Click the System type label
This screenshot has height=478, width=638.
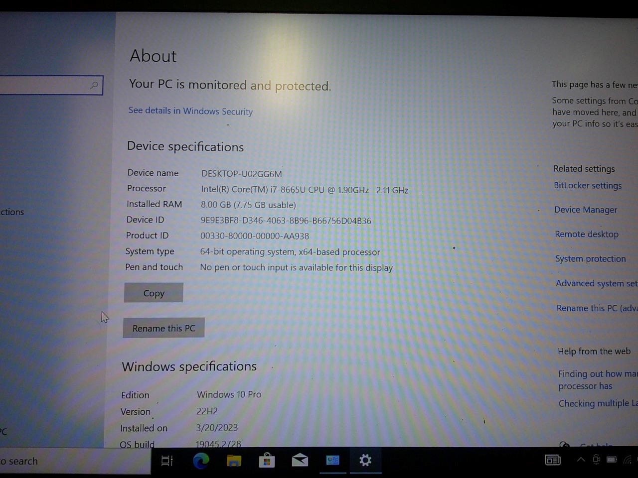tap(150, 251)
